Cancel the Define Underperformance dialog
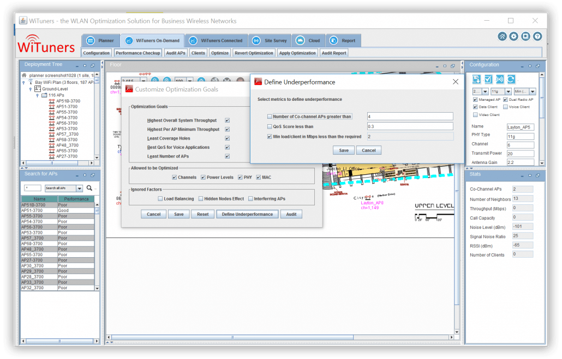Screen dimensions: 562x359 click(368, 150)
